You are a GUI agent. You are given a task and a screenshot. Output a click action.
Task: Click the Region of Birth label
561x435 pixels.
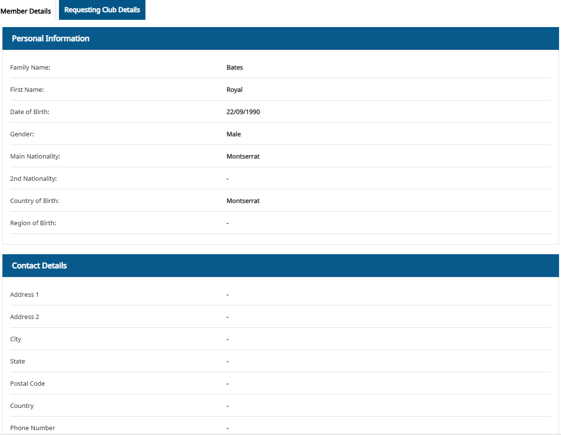(33, 223)
